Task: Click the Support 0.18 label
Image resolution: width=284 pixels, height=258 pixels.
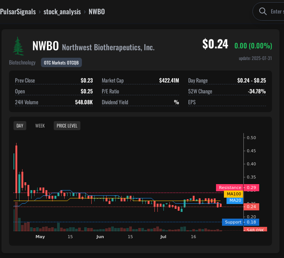Action: (240, 222)
